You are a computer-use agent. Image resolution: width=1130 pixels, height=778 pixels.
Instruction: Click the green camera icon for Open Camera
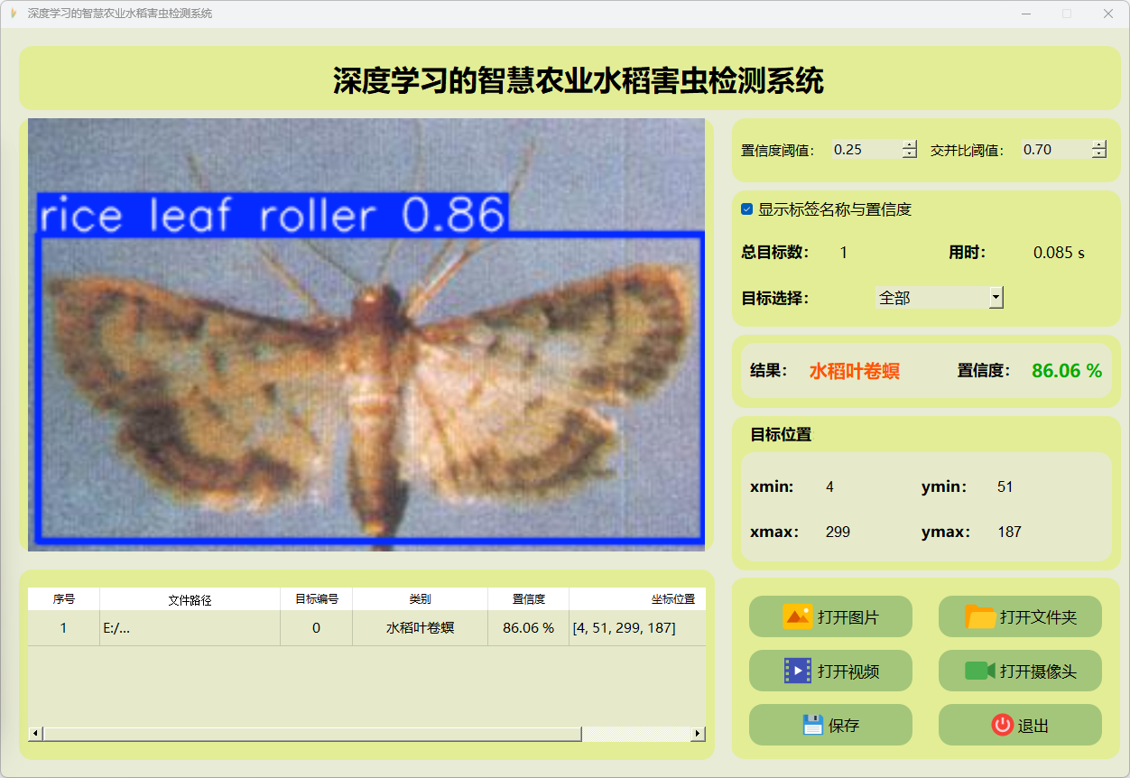pyautogui.click(x=979, y=671)
